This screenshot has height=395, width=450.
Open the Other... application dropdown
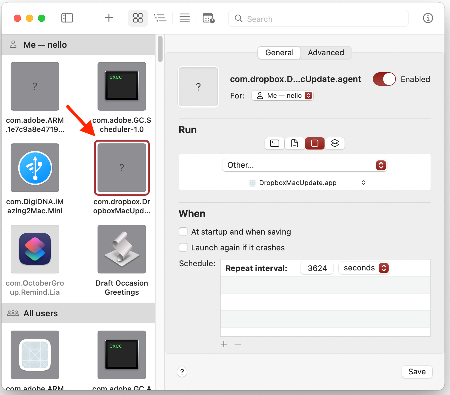tap(305, 165)
